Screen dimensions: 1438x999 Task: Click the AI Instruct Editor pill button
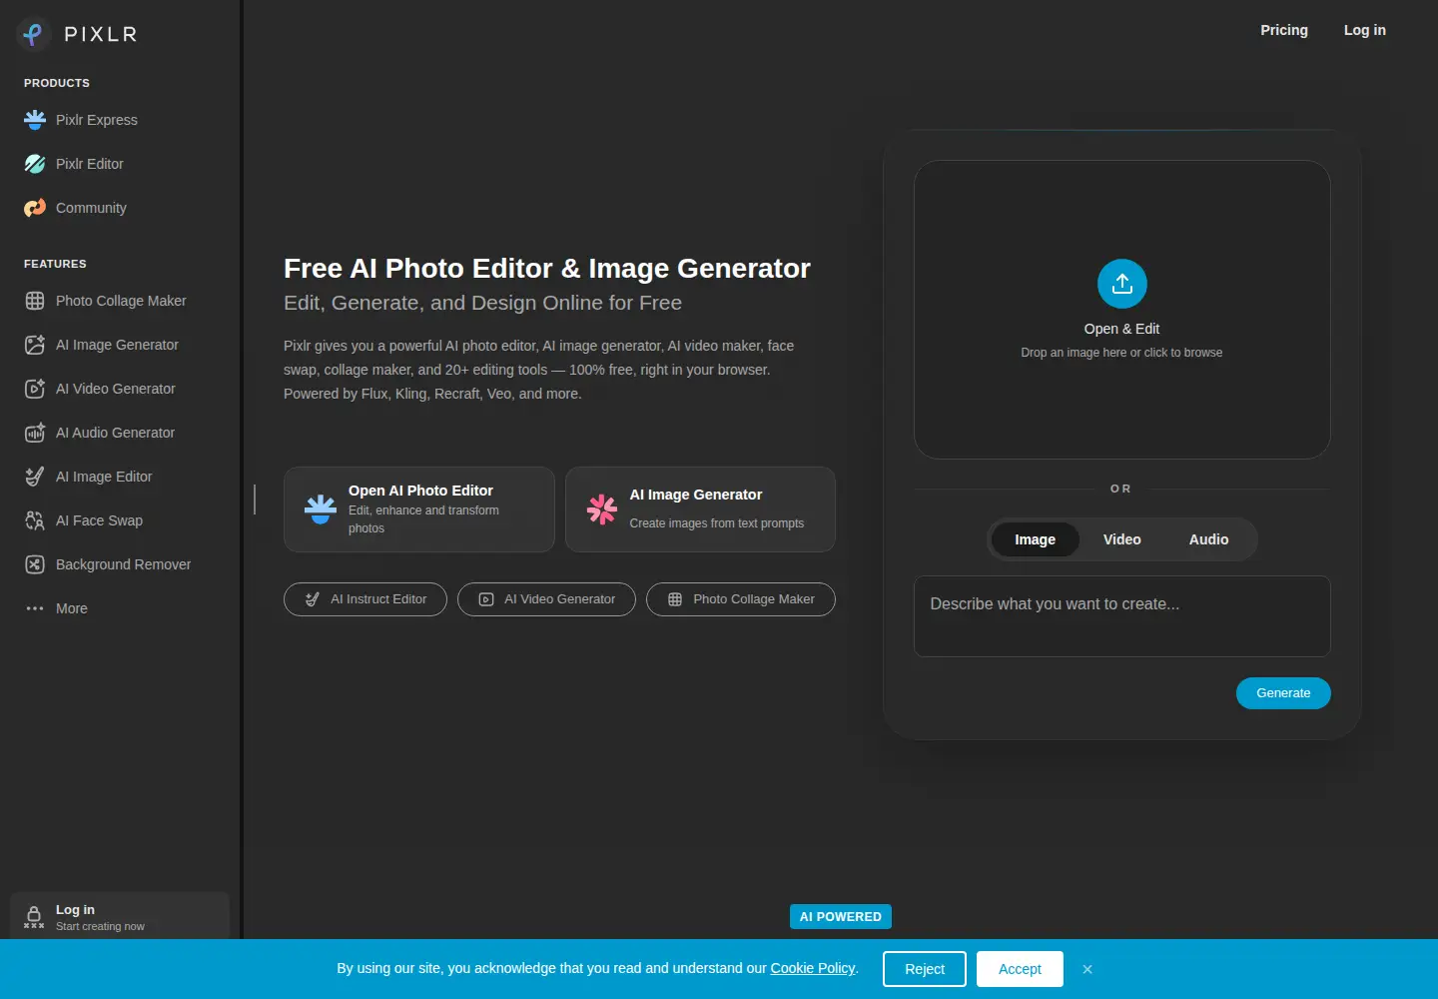[365, 599]
